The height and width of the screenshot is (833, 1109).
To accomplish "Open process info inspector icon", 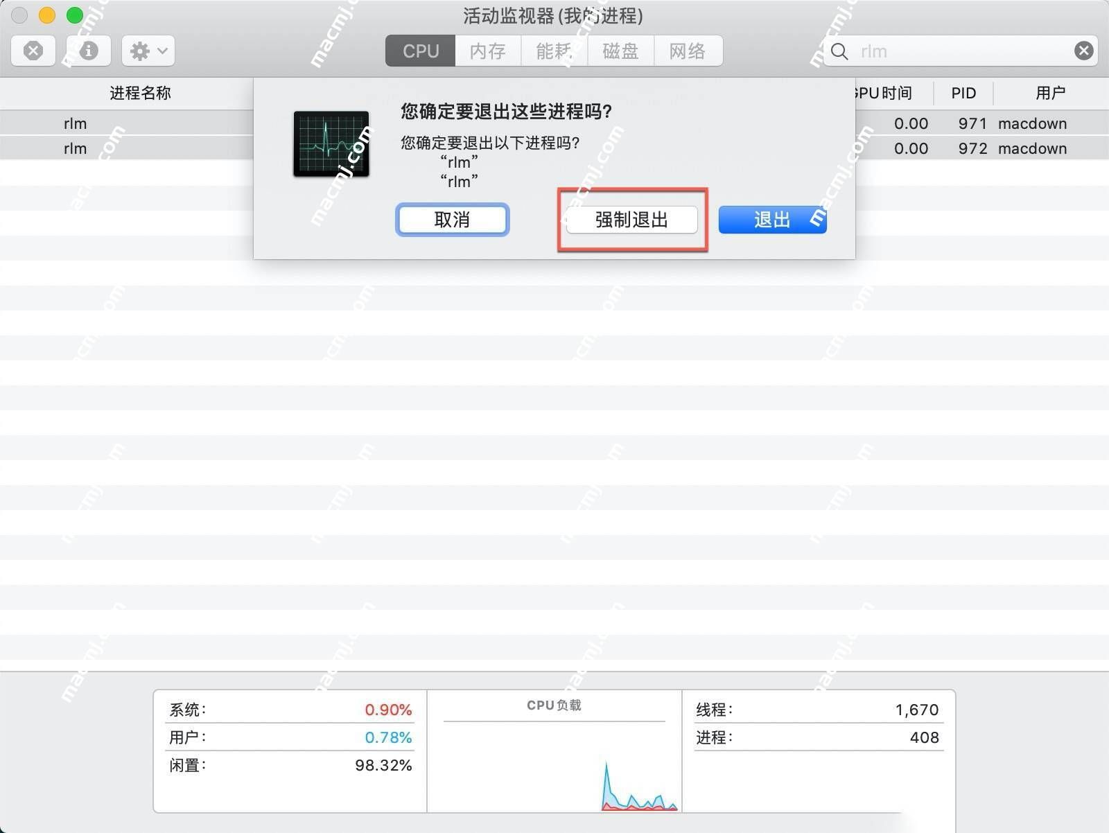I will [89, 51].
